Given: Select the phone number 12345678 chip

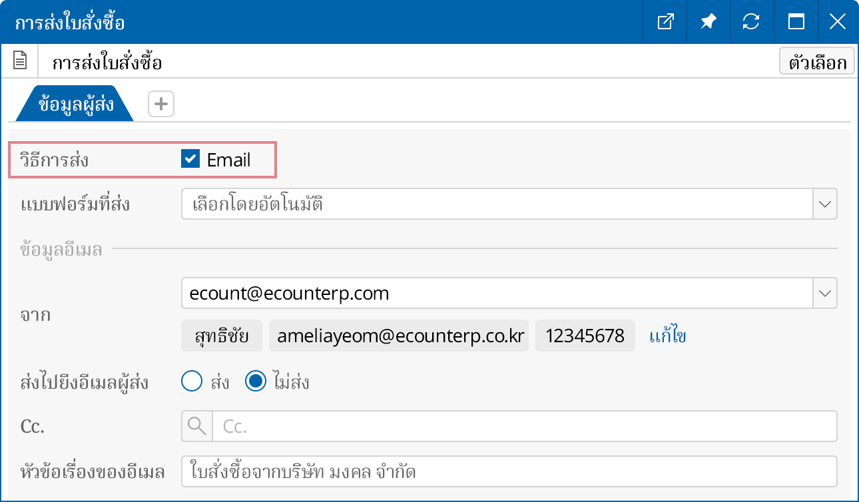Looking at the screenshot, I should pyautogui.click(x=585, y=336).
